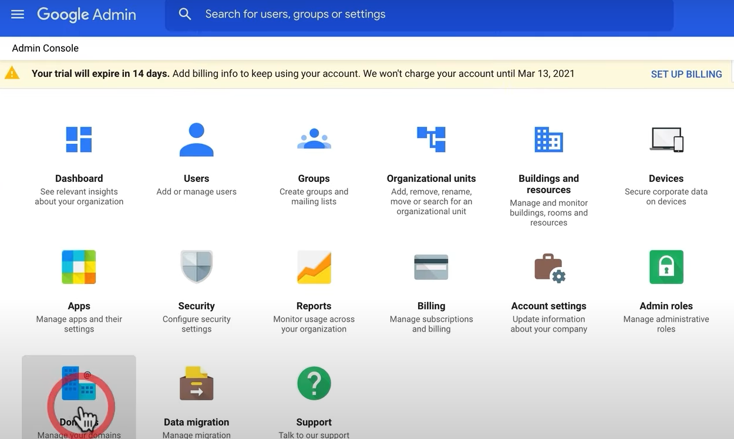
Task: Click the Apps title text
Action: 79,306
